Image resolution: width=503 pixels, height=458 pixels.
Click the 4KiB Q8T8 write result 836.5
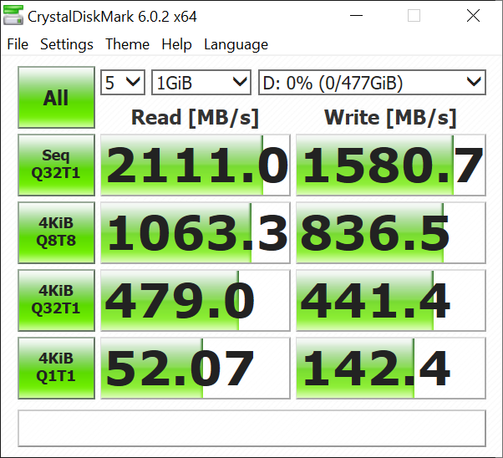[391, 232]
